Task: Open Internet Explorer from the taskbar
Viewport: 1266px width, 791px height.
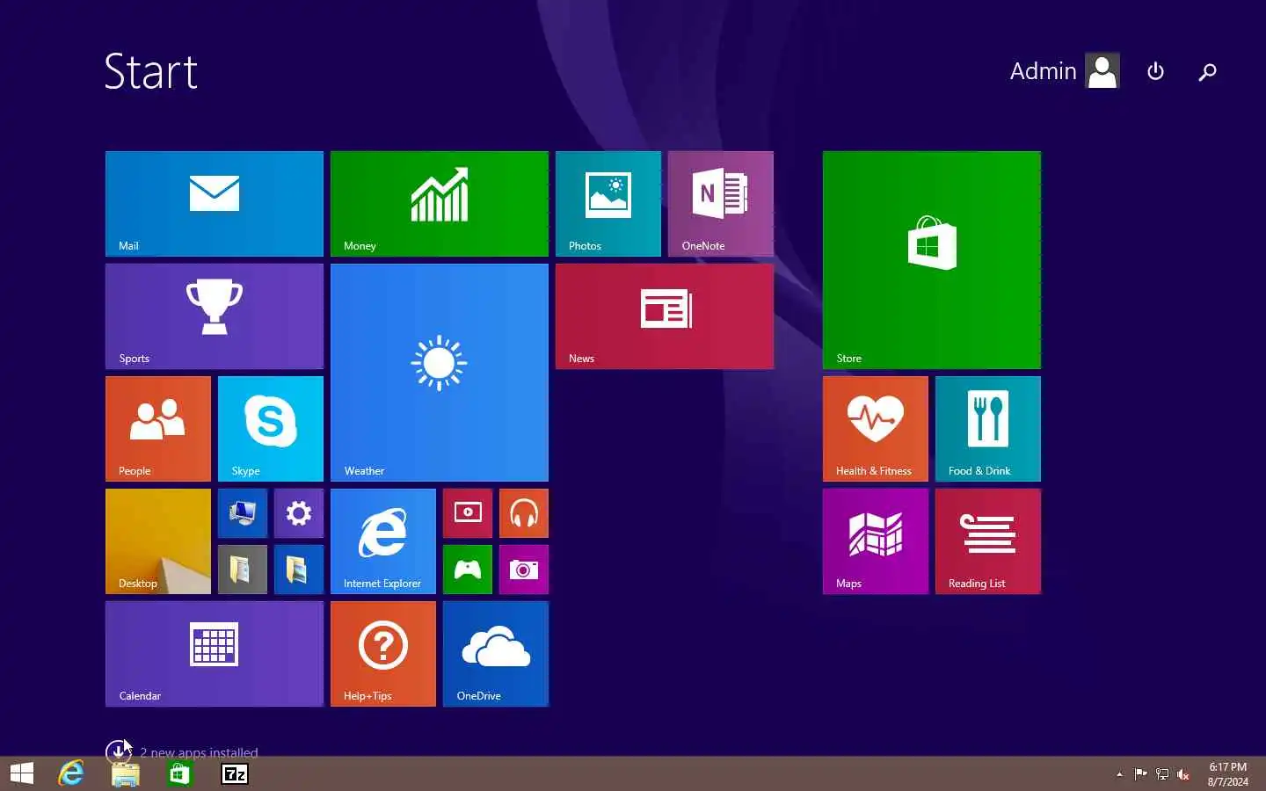Action: [x=71, y=773]
